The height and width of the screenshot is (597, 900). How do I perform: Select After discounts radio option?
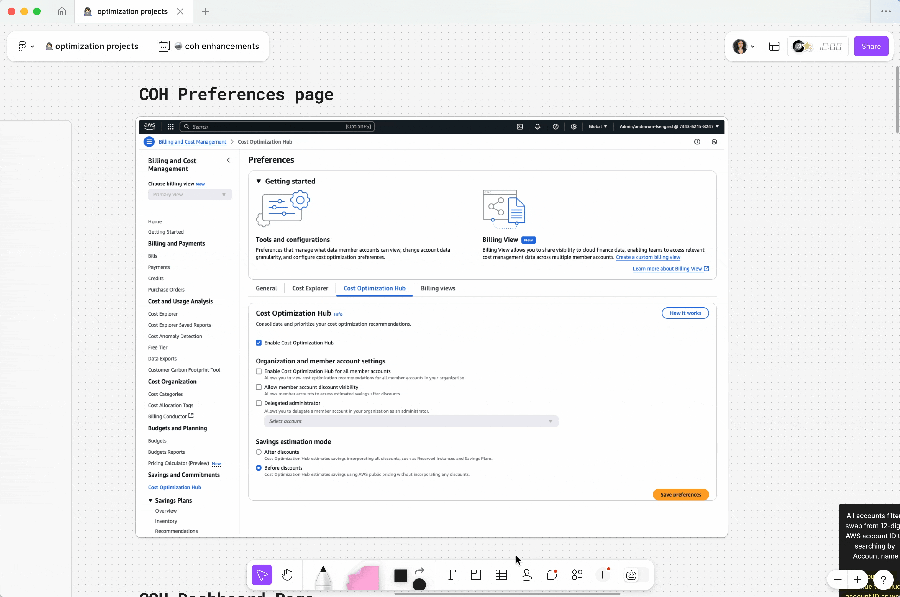tap(259, 452)
